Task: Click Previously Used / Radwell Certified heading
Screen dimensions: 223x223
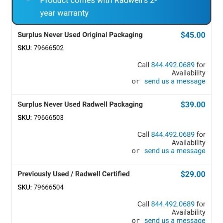Action: [x=74, y=174]
